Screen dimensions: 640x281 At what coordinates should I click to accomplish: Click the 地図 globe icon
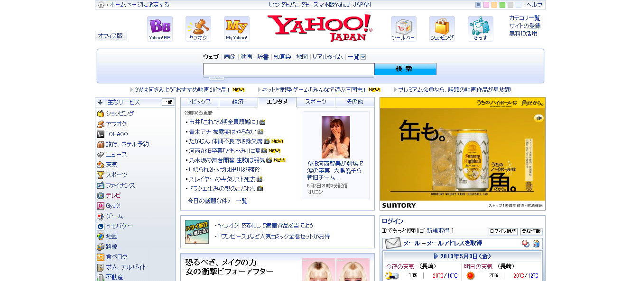[x=101, y=237]
